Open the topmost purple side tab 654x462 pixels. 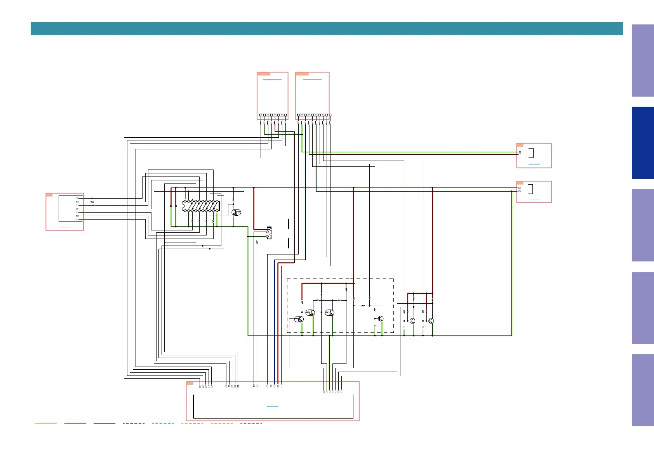point(643,61)
